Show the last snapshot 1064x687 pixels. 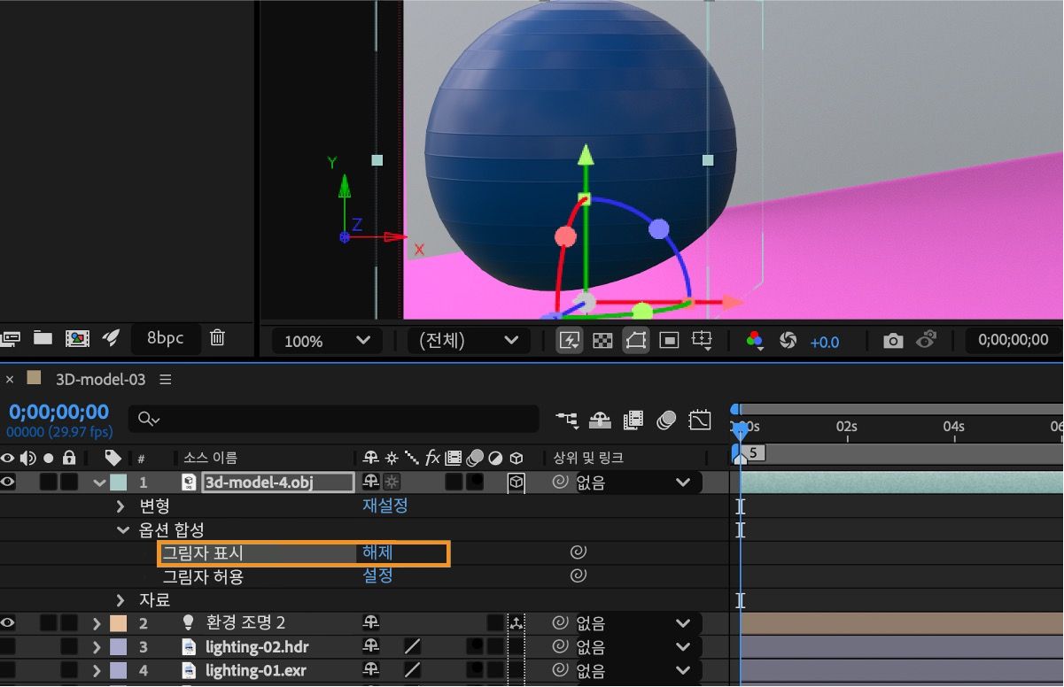(x=927, y=341)
